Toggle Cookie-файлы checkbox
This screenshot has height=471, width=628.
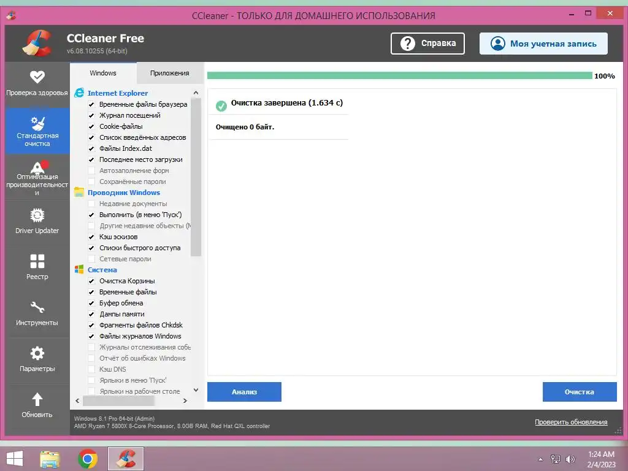point(91,126)
